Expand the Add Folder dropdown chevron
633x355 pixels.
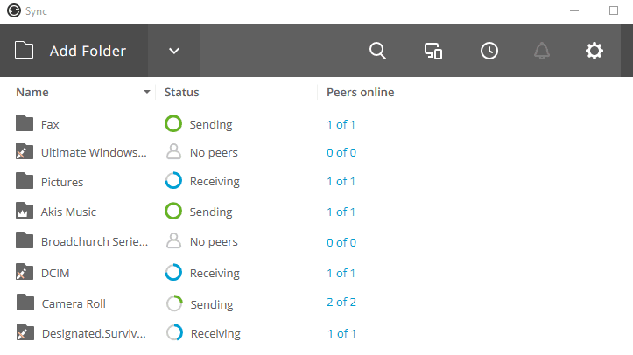click(x=174, y=52)
